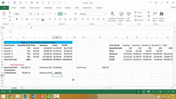
Task: Open Conditional Formatting menu
Action: click(112, 16)
